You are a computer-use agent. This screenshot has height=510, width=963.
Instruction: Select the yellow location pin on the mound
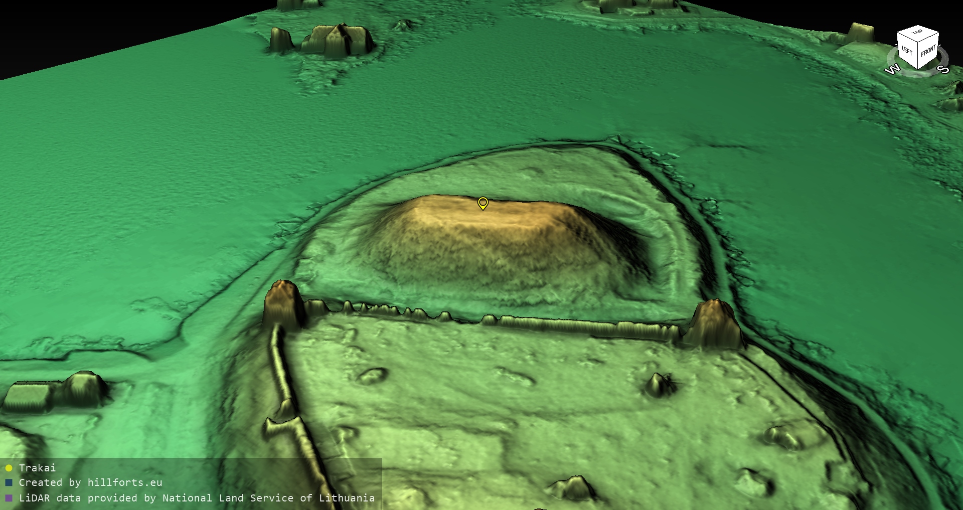pyautogui.click(x=483, y=203)
